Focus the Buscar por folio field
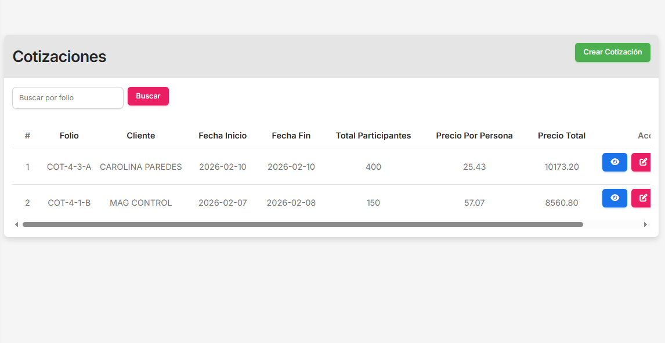 68,98
